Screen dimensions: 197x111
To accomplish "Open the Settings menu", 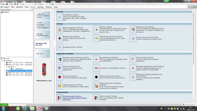I will pos(40,7).
